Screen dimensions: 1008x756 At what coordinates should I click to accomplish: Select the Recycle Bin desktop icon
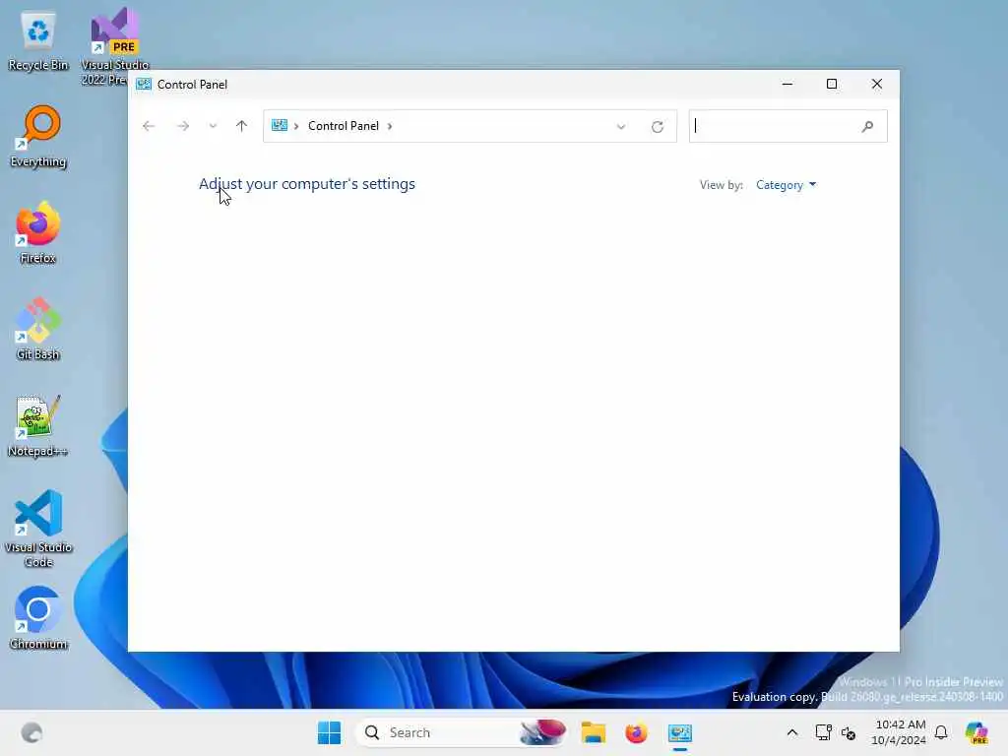tap(38, 41)
